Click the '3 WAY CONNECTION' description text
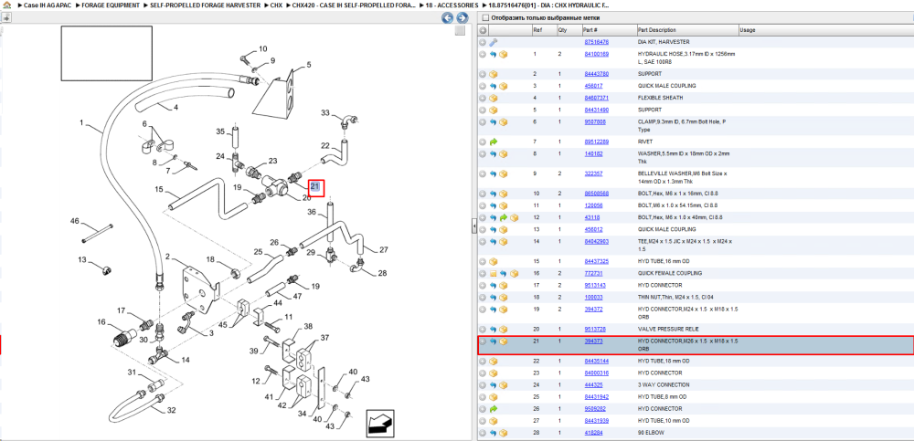914x441 pixels. (x=664, y=385)
